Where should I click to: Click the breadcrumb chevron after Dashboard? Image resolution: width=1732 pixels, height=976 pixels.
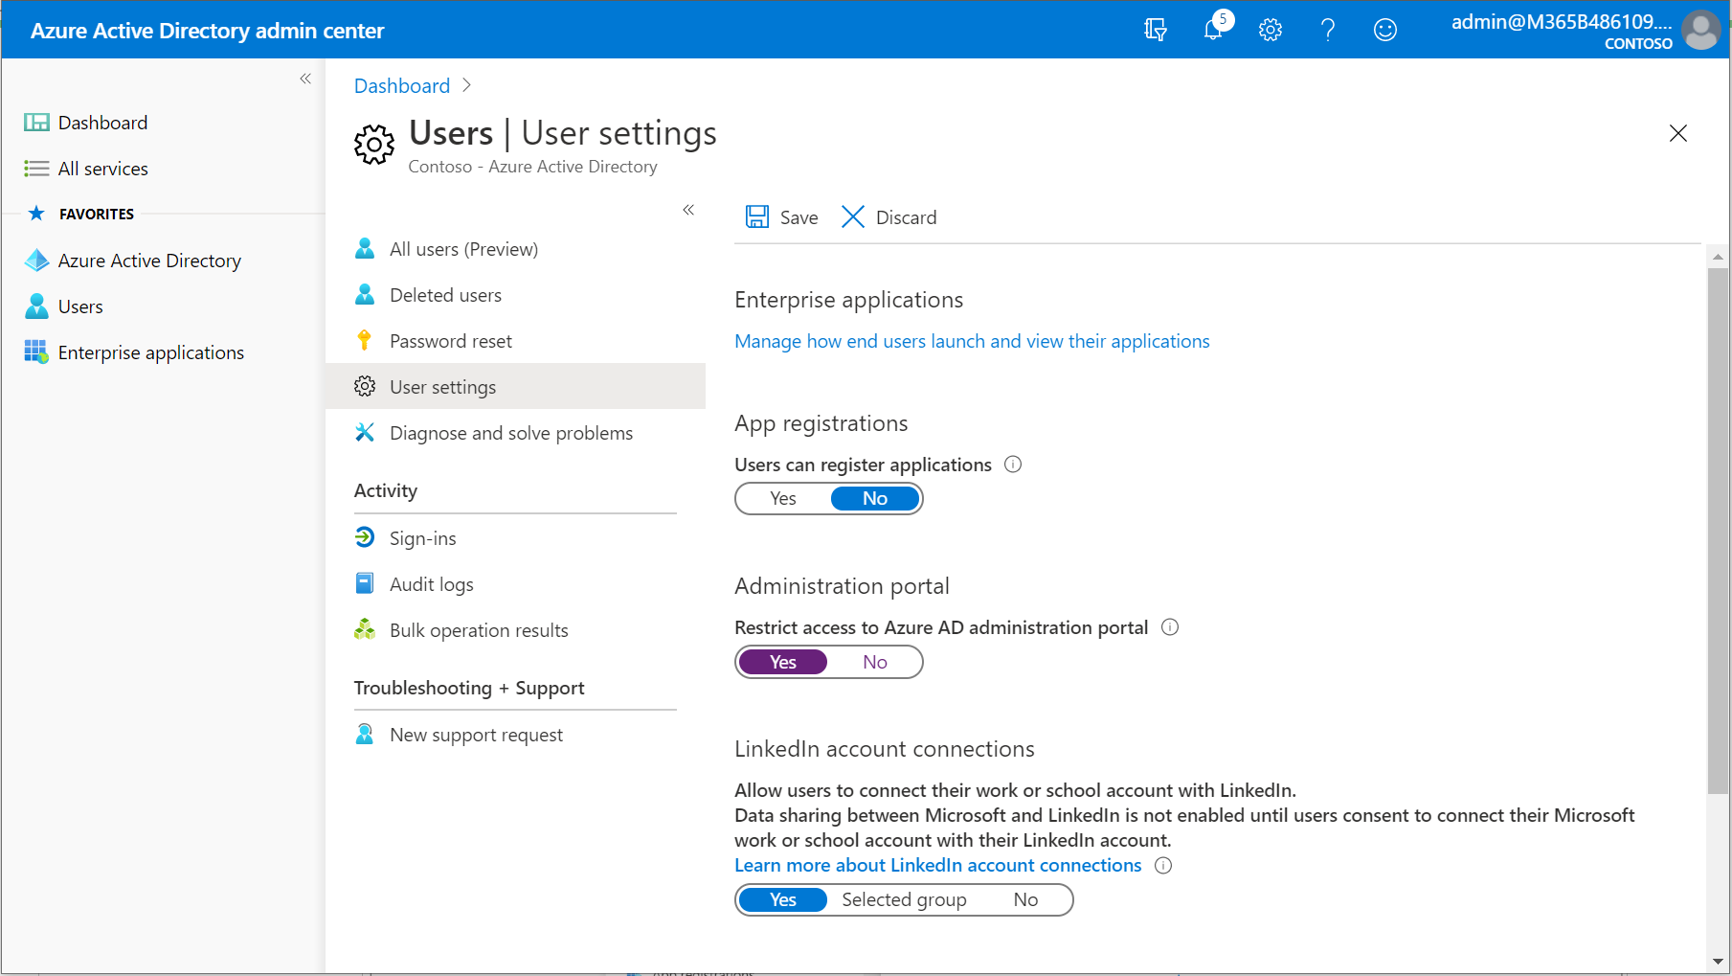466,85
